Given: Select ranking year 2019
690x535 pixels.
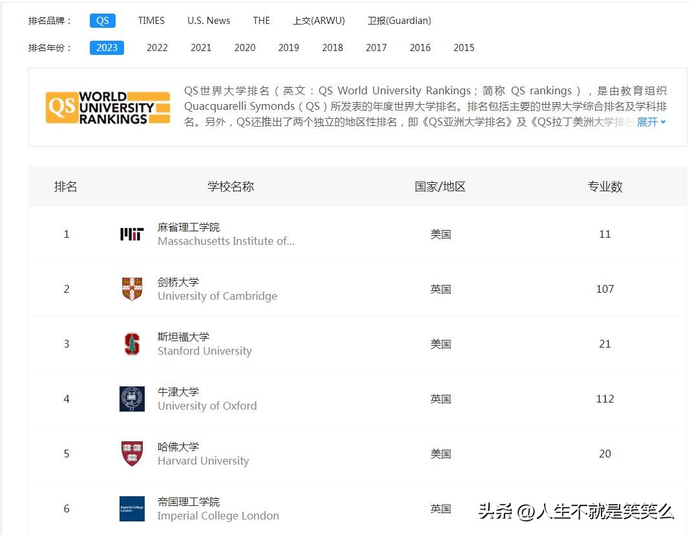Looking at the screenshot, I should coord(288,47).
